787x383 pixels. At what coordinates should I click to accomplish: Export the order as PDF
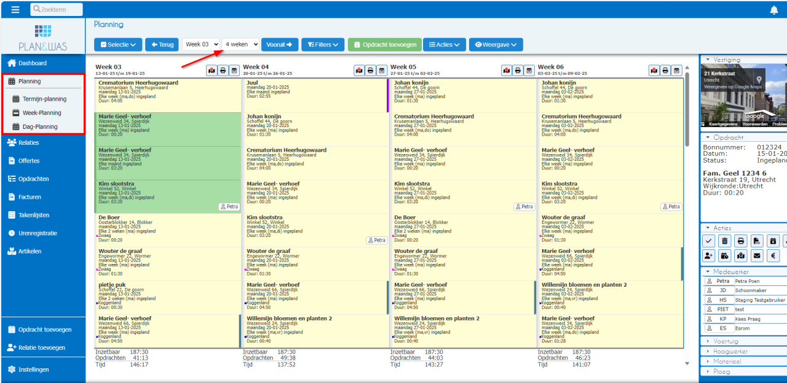757,241
